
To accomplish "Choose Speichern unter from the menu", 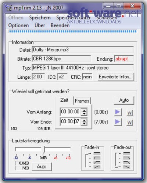I will pos(73,18).
